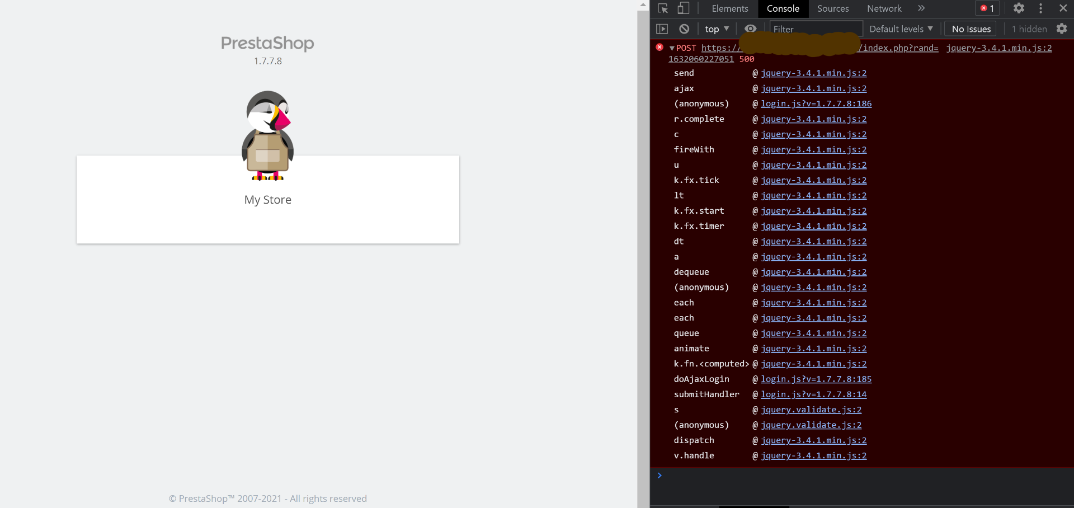Viewport: 1074px width, 508px height.
Task: Open source link for dispatch frame
Action: 813,440
